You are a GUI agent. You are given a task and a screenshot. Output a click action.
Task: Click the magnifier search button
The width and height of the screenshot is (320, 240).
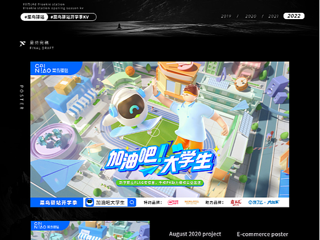tap(132, 202)
